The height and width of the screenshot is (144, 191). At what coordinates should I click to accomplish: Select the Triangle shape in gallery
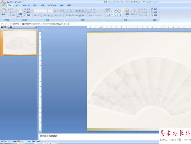tap(109, 12)
